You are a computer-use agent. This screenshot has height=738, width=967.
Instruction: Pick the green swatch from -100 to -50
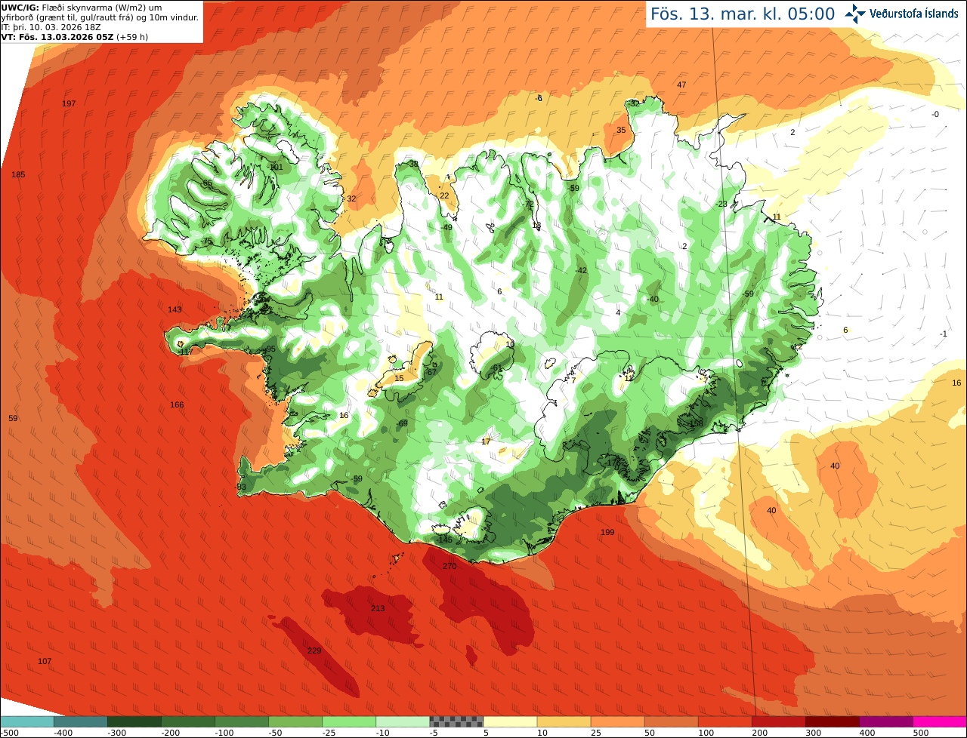tap(242, 722)
